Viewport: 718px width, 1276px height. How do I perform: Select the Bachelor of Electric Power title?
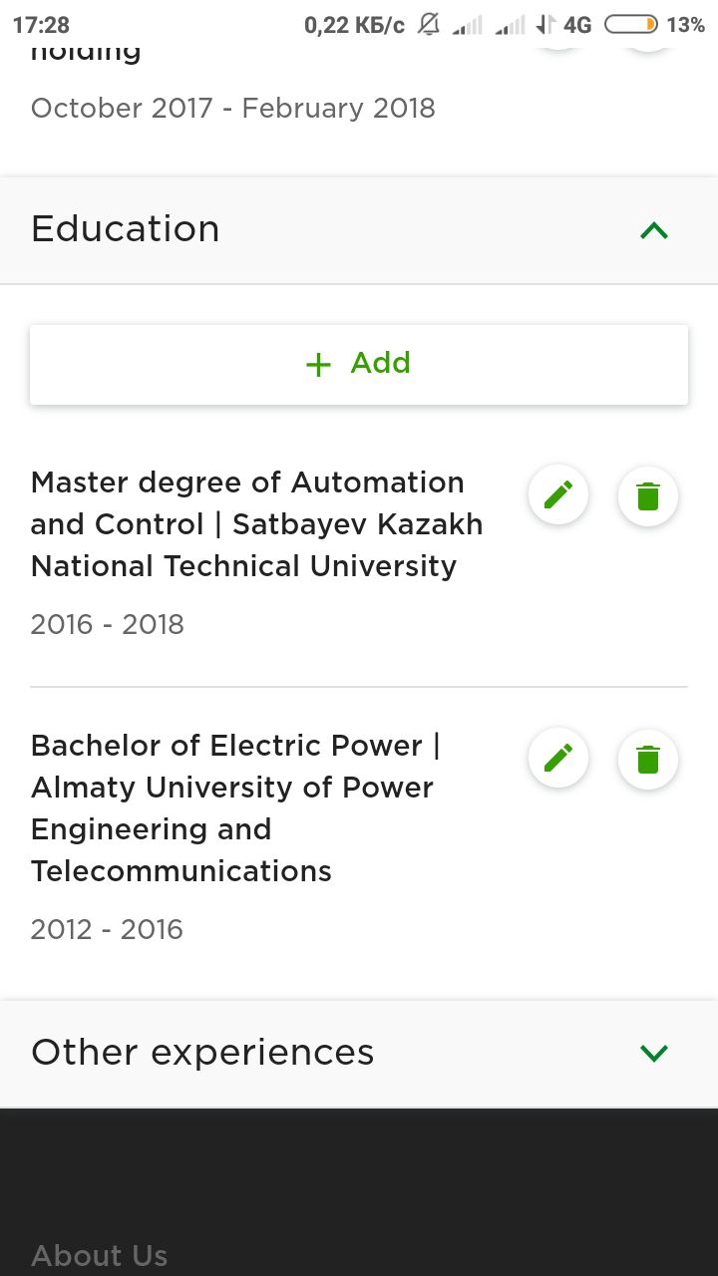click(235, 807)
